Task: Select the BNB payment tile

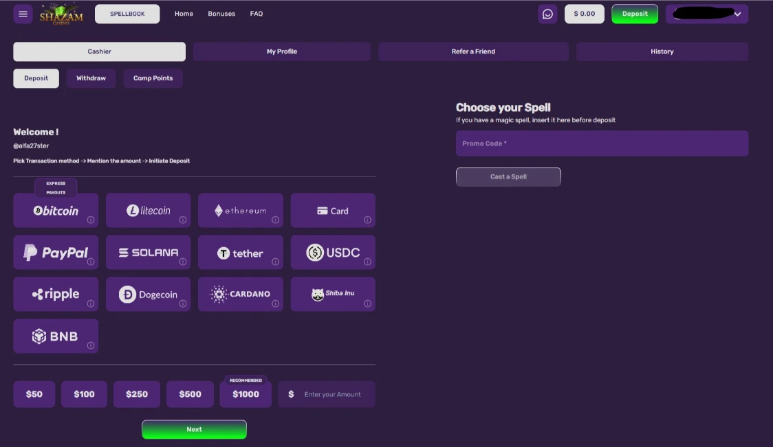Action: (x=56, y=336)
